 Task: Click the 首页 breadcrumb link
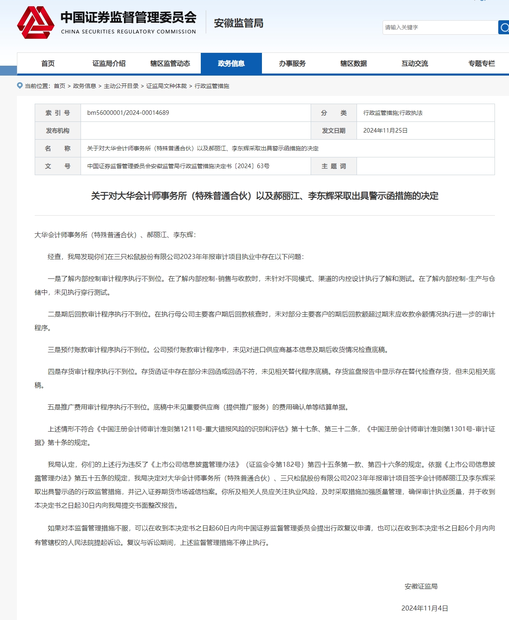click(59, 86)
